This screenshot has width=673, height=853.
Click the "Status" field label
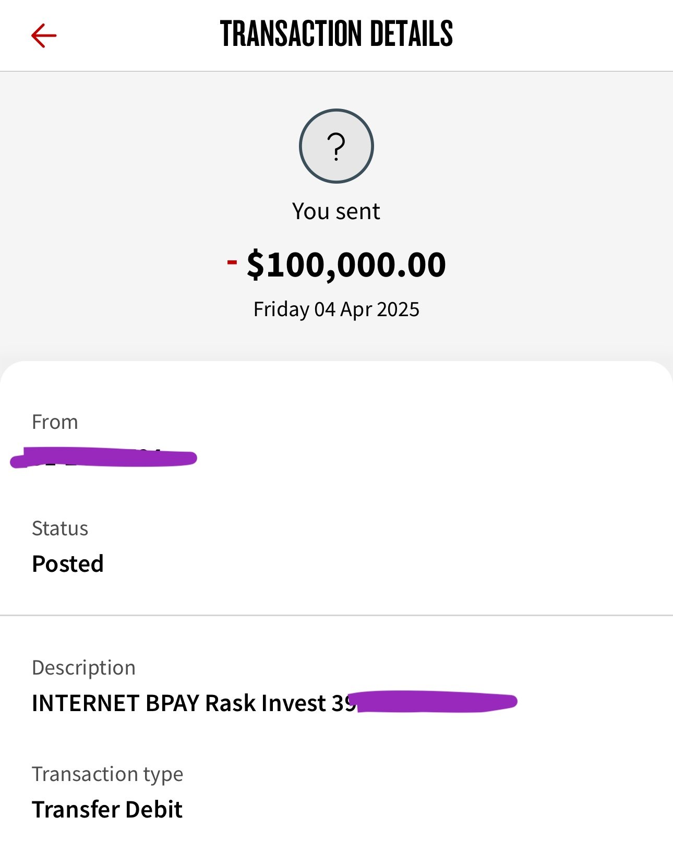(60, 528)
